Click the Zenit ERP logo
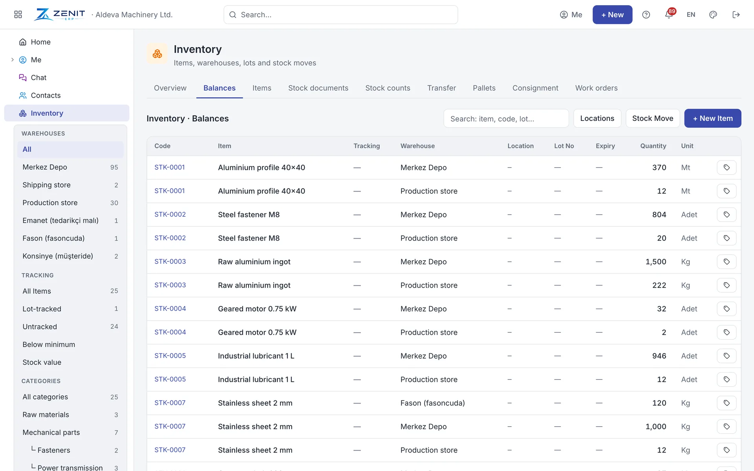 coord(59,15)
